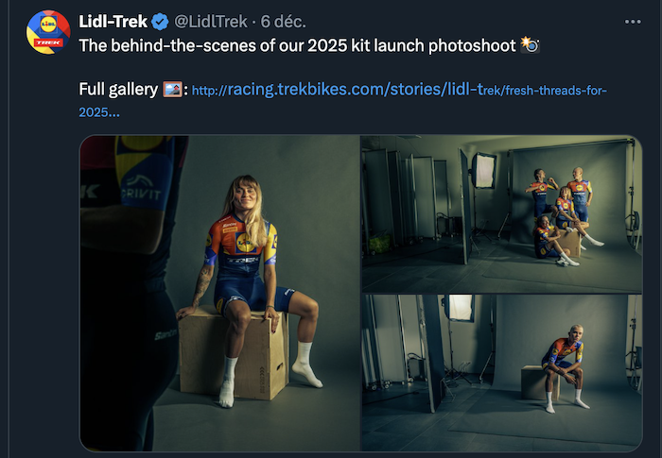Click the softbox light in bottom-right photo
This screenshot has height=458, width=662.
pos(461,307)
